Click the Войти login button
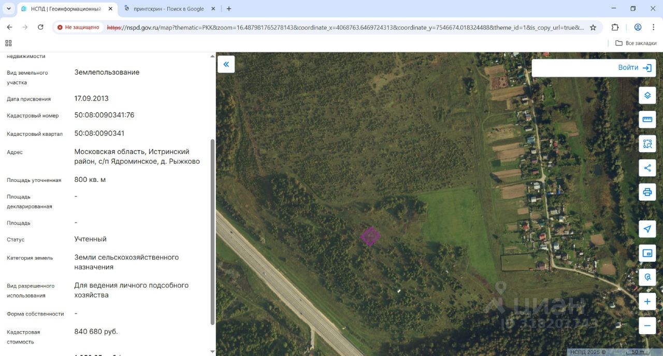Screen dimensions: 663x356 coord(635,68)
